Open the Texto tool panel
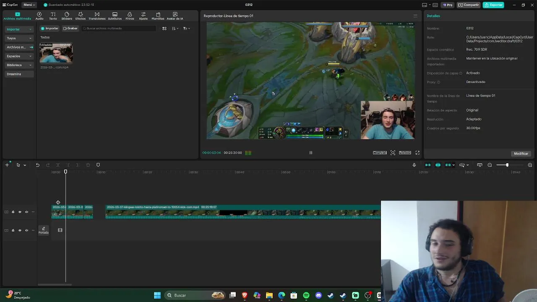This screenshot has width=537, height=302. (53, 16)
